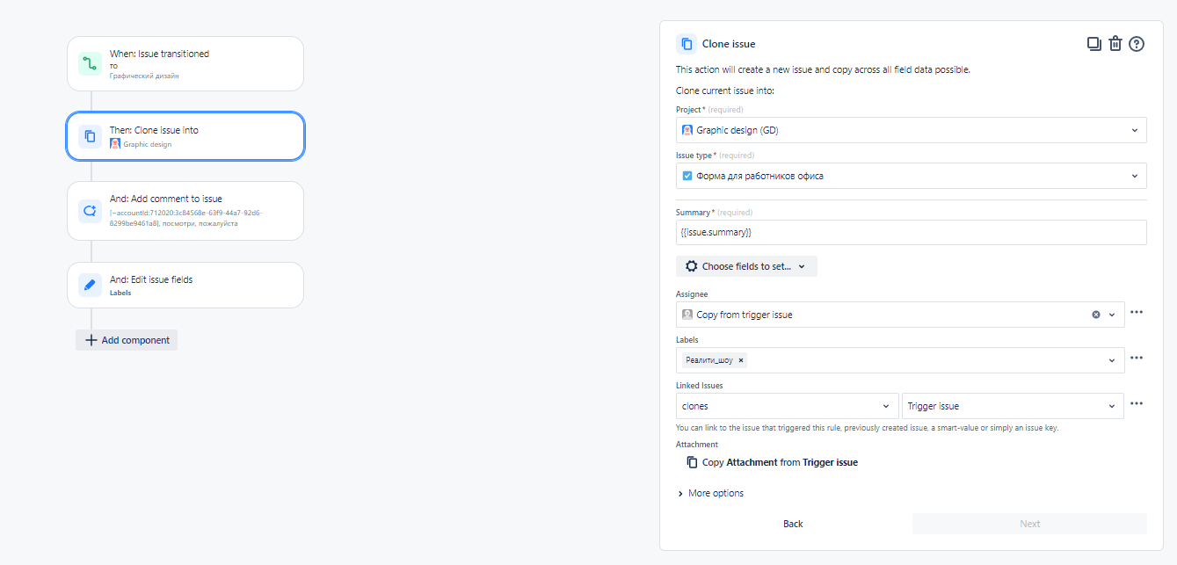Screen dimensions: 1177x565
Task: Click the Summary input field
Action: pos(911,232)
